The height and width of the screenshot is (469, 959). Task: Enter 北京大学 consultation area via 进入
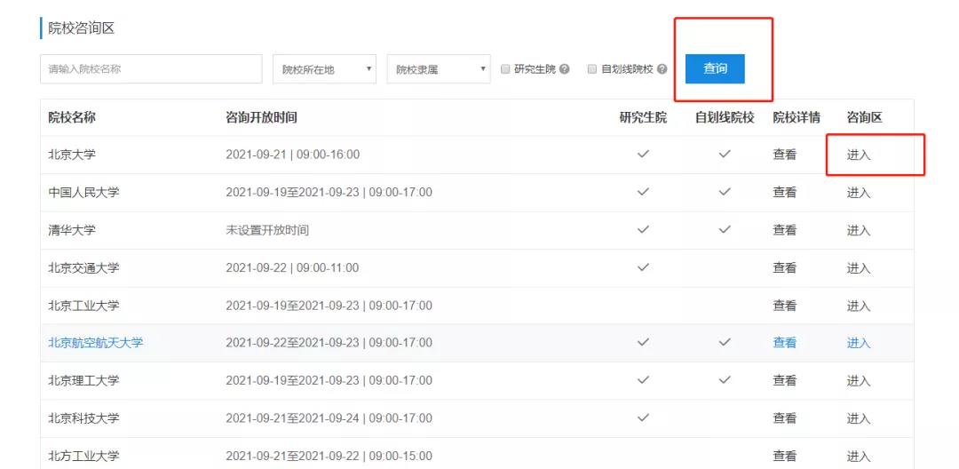point(858,155)
